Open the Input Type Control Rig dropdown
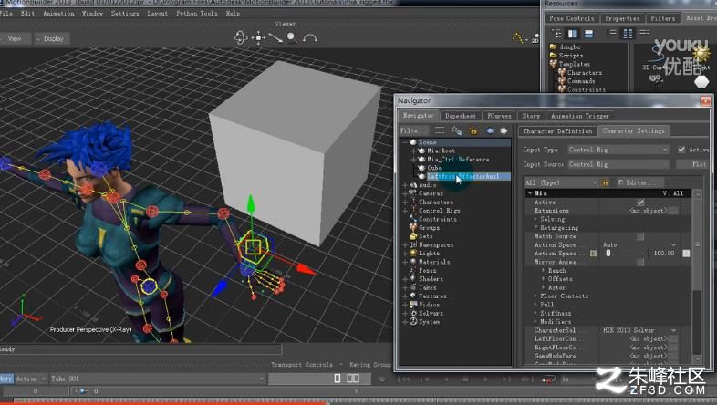Image resolution: width=717 pixels, height=405 pixels. 618,150
